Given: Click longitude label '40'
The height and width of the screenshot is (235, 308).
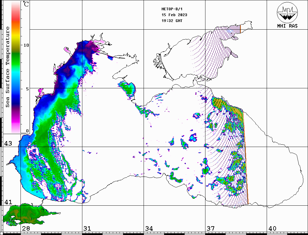Looking at the screenshot, I should [x=272, y=228].
